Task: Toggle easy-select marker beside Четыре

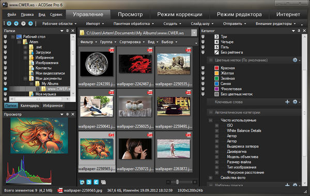Action: 203,42
